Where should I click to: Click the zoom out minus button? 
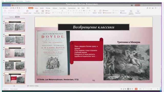tap(143, 89)
